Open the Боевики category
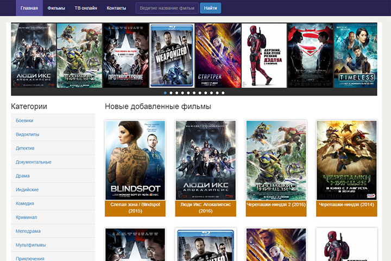Screen dimensions: 391x261 point(53,121)
